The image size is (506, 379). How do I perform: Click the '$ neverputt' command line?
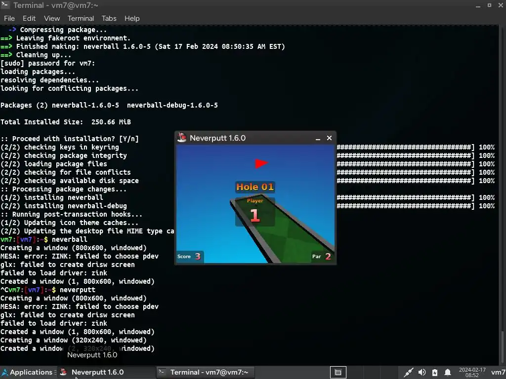click(x=48, y=289)
